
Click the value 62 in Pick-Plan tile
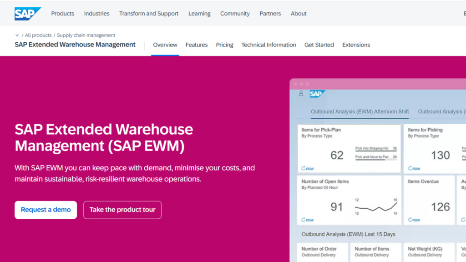(x=337, y=156)
